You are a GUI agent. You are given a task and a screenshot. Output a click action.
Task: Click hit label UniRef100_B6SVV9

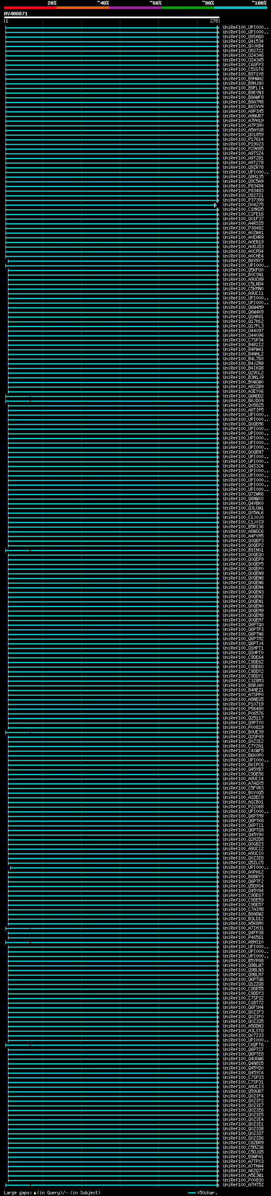(243, 106)
